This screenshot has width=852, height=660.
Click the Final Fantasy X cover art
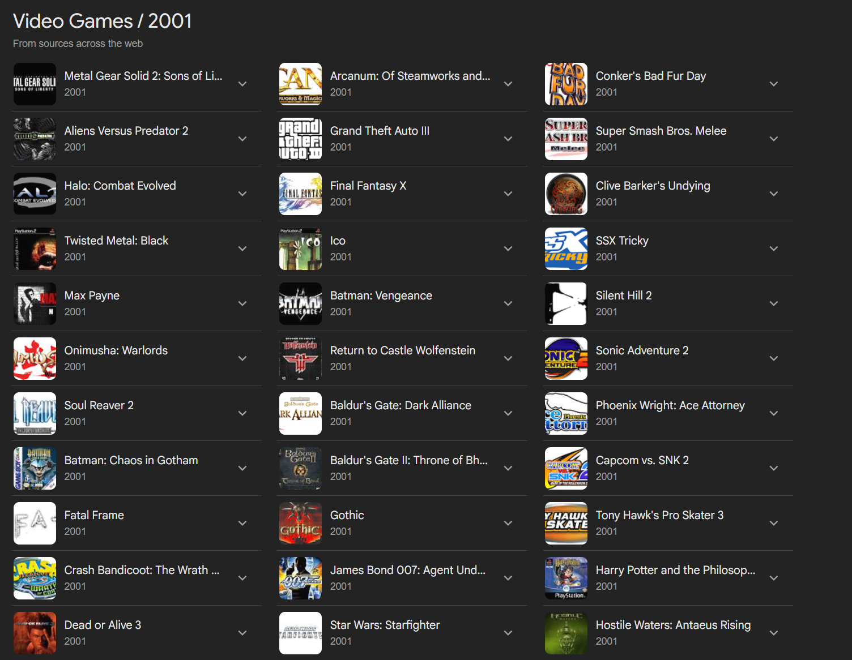pyautogui.click(x=300, y=194)
